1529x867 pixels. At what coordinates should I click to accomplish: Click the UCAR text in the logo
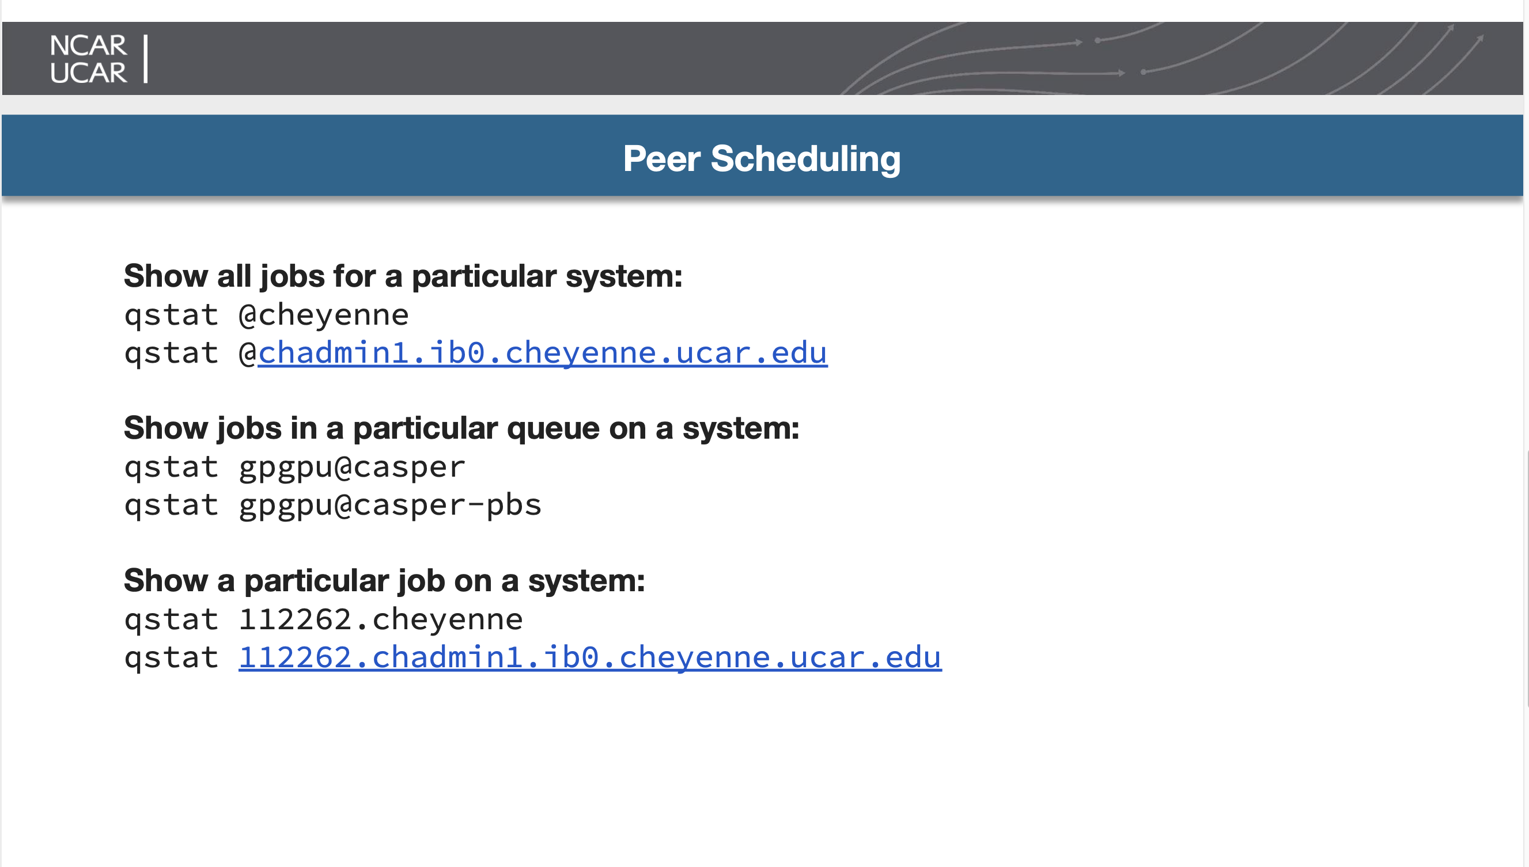point(88,73)
